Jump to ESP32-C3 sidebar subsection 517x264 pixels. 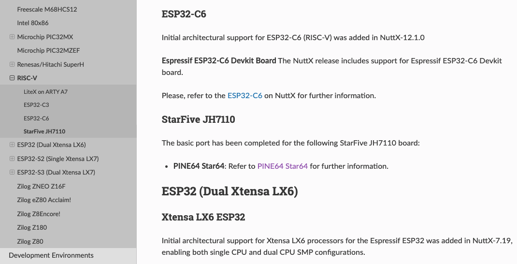point(36,105)
